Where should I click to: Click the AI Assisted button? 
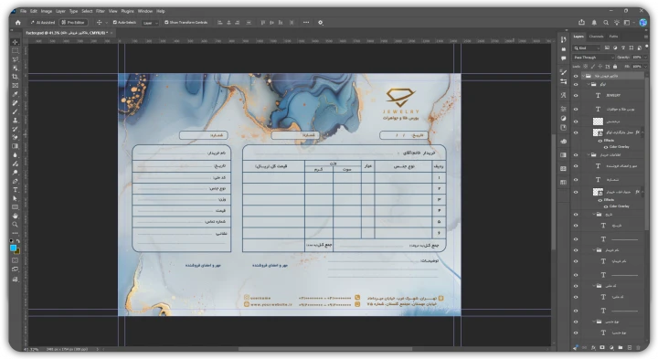point(43,23)
